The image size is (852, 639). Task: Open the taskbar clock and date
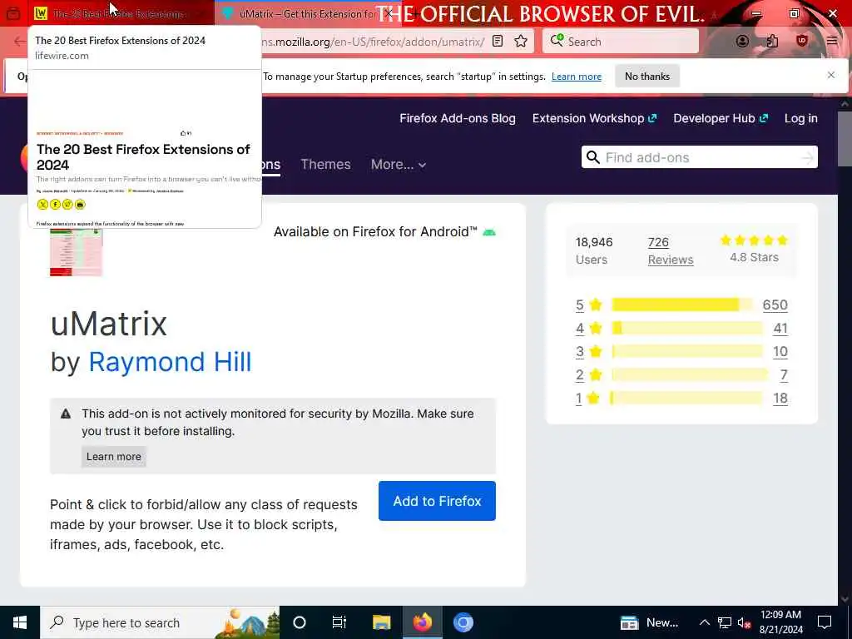(780, 622)
